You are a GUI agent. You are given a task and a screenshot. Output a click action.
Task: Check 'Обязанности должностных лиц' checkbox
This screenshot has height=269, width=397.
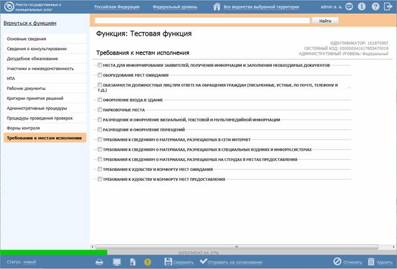pyautogui.click(x=100, y=85)
